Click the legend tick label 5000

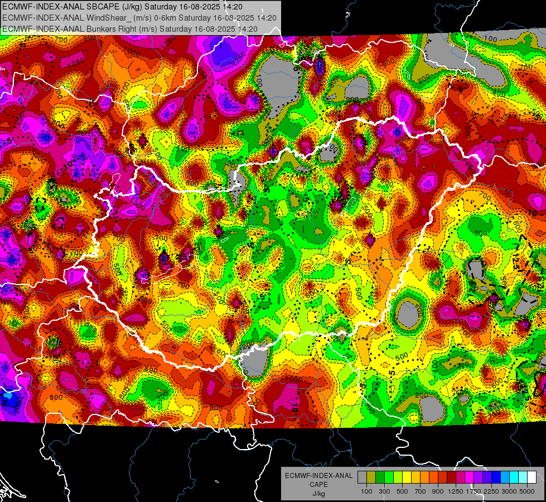tap(527, 491)
